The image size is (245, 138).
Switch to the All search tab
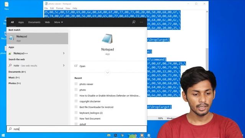(x=12, y=22)
